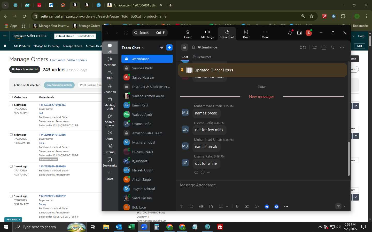Attach a file using the file icon

click(x=211, y=206)
